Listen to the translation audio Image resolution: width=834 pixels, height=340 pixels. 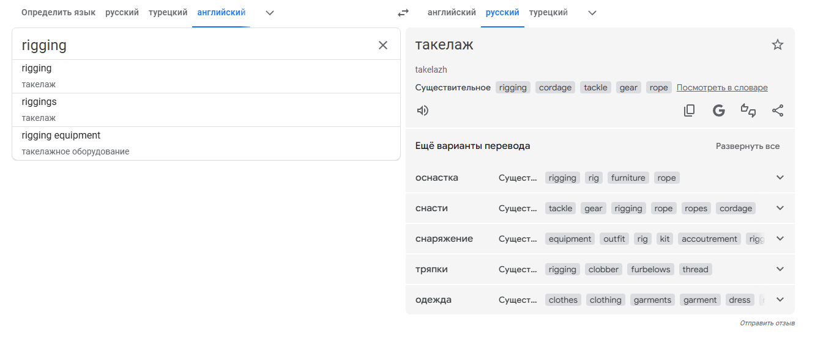coord(423,110)
